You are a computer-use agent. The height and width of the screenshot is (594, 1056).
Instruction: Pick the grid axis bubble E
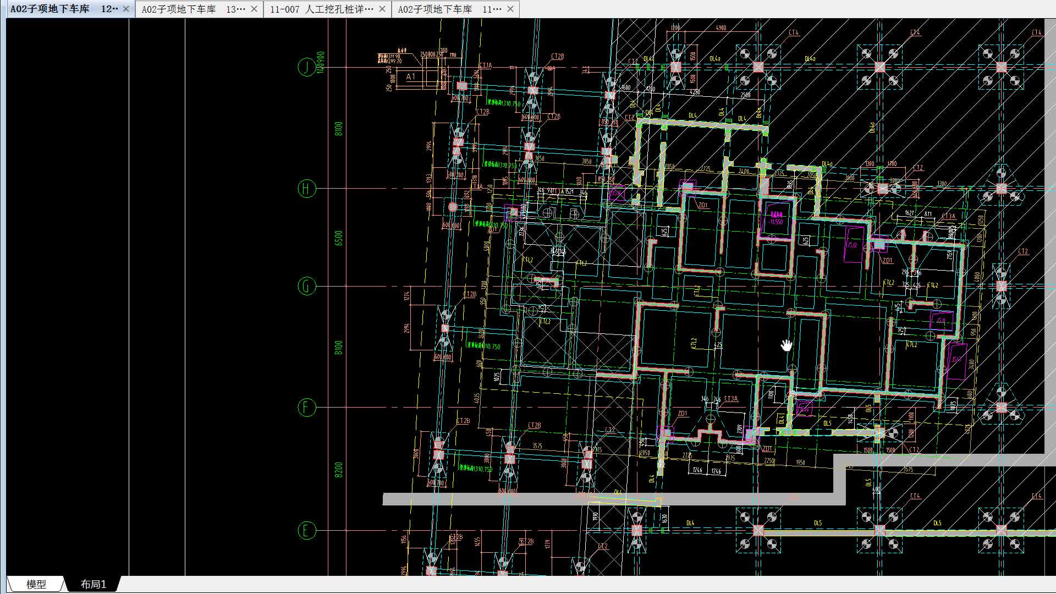click(306, 531)
